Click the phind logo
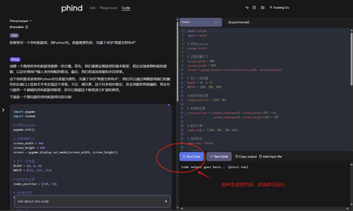The width and height of the screenshot is (353, 211). (x=72, y=8)
